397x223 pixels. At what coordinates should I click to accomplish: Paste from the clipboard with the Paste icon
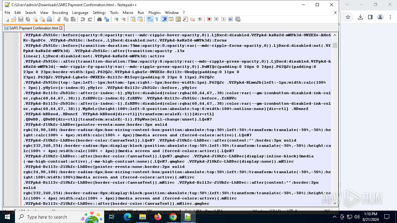click(x=73, y=19)
